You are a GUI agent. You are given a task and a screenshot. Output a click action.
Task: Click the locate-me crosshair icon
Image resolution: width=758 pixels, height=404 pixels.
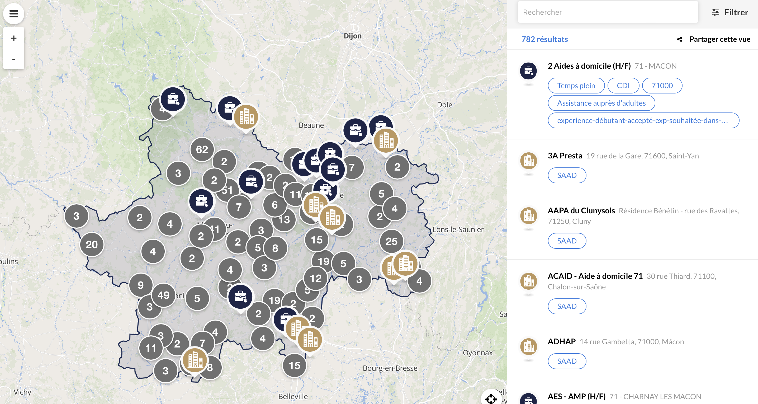[x=491, y=399]
